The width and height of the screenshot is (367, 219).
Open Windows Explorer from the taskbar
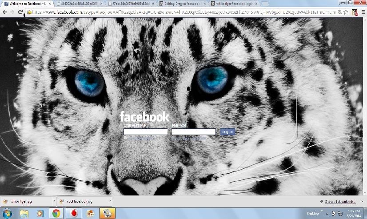click(x=24, y=214)
